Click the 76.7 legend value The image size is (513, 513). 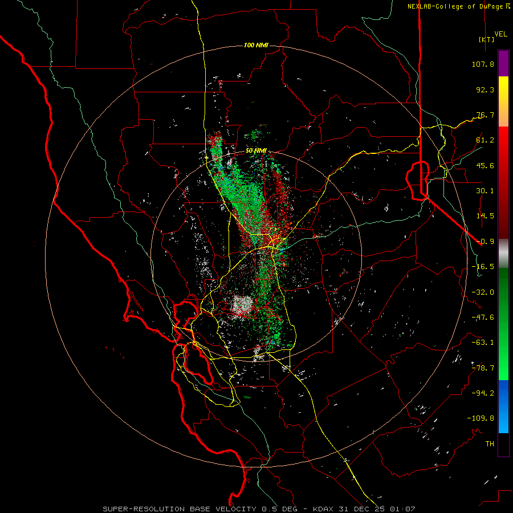[485, 115]
